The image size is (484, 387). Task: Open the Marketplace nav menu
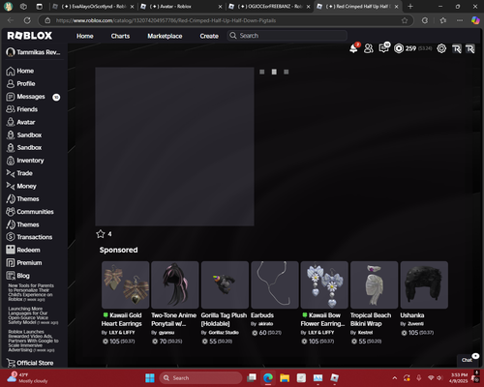pyautogui.click(x=165, y=36)
